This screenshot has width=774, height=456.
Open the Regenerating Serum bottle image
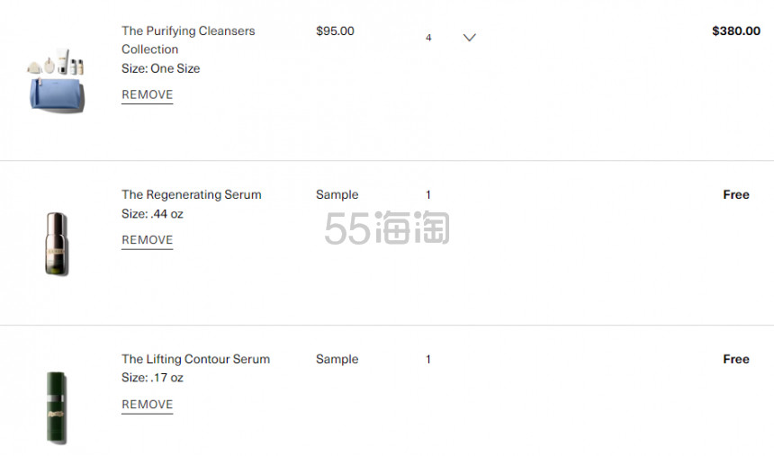[57, 243]
